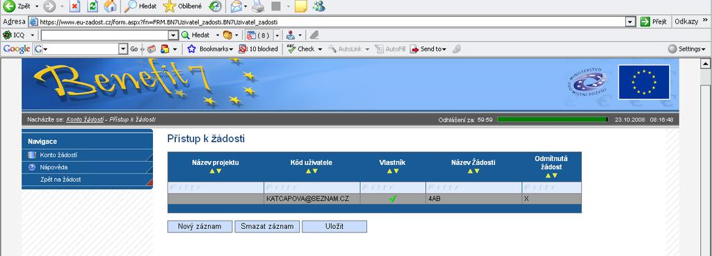Click the ICQ search input field

tap(104, 35)
